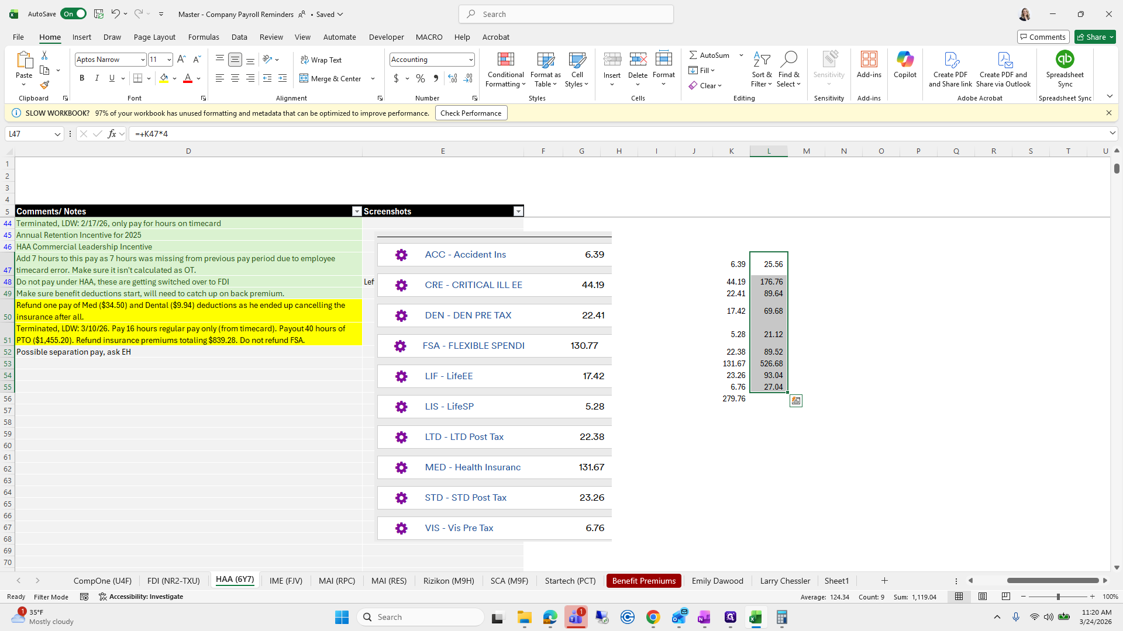Image resolution: width=1123 pixels, height=631 pixels.
Task: Open the Formulas ribbon tab
Action: click(204, 37)
